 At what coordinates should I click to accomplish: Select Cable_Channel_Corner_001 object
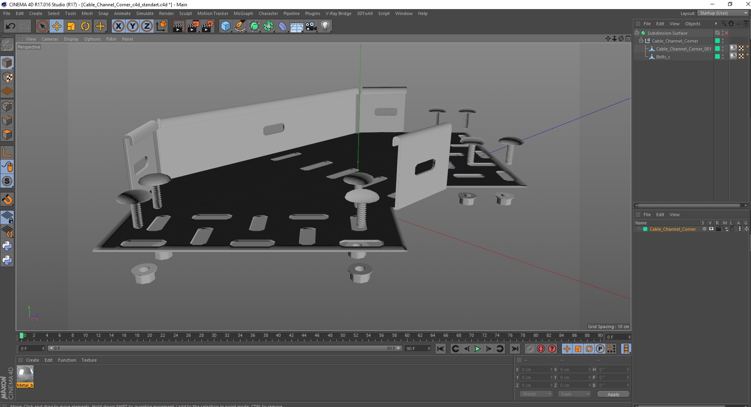coord(683,49)
